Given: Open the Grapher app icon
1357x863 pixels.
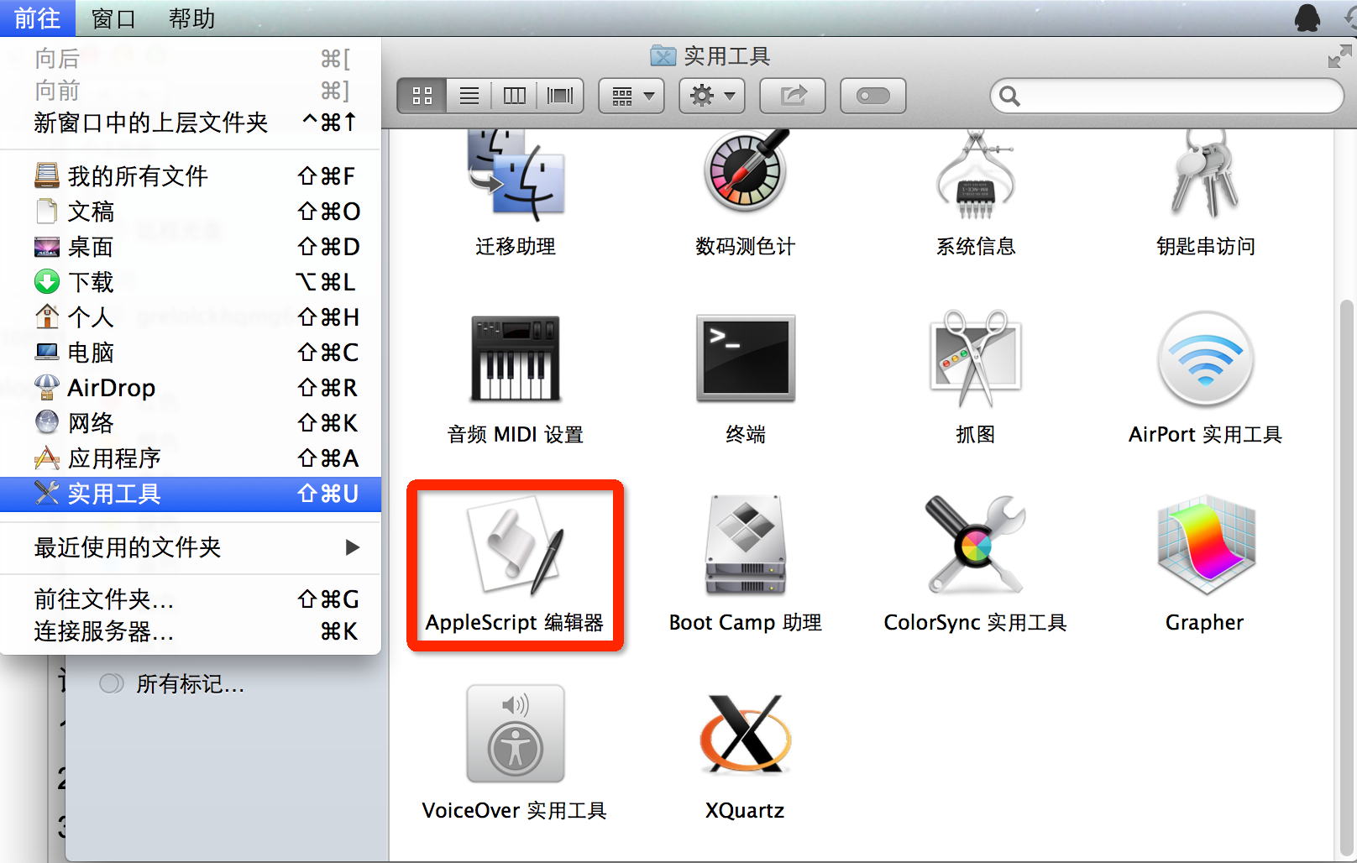Looking at the screenshot, I should (1206, 546).
